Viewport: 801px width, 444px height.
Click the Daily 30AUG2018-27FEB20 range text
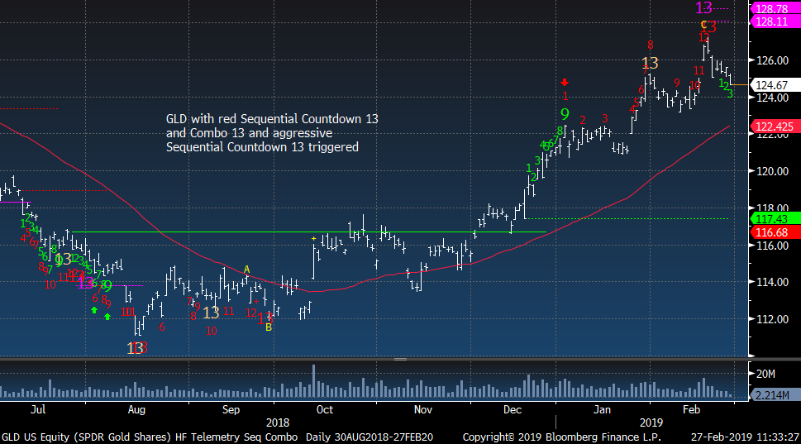click(370, 437)
